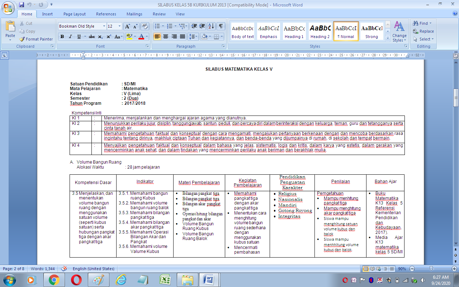Switch to the Mailings tab
Viewport: 459px width, 287px height.
click(134, 14)
